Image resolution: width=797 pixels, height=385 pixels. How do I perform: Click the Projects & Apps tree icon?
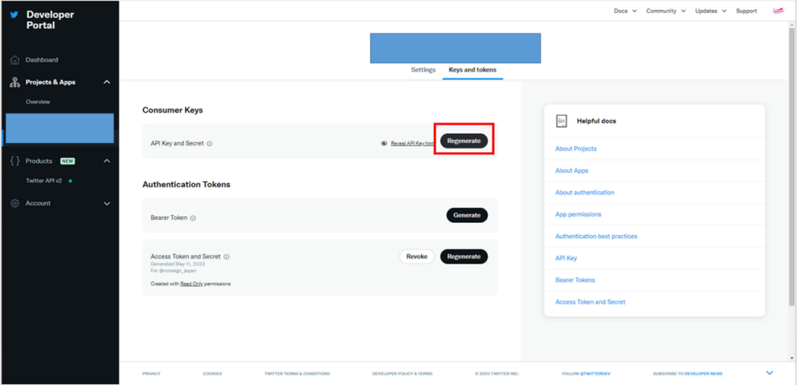pos(15,82)
